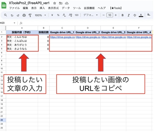Open the 【★Tools】 custom menu
This screenshot has width=157, height=132.
coord(116,8)
